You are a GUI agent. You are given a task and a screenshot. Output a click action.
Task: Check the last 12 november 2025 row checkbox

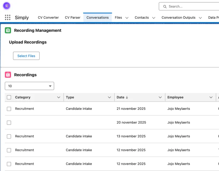9,164
